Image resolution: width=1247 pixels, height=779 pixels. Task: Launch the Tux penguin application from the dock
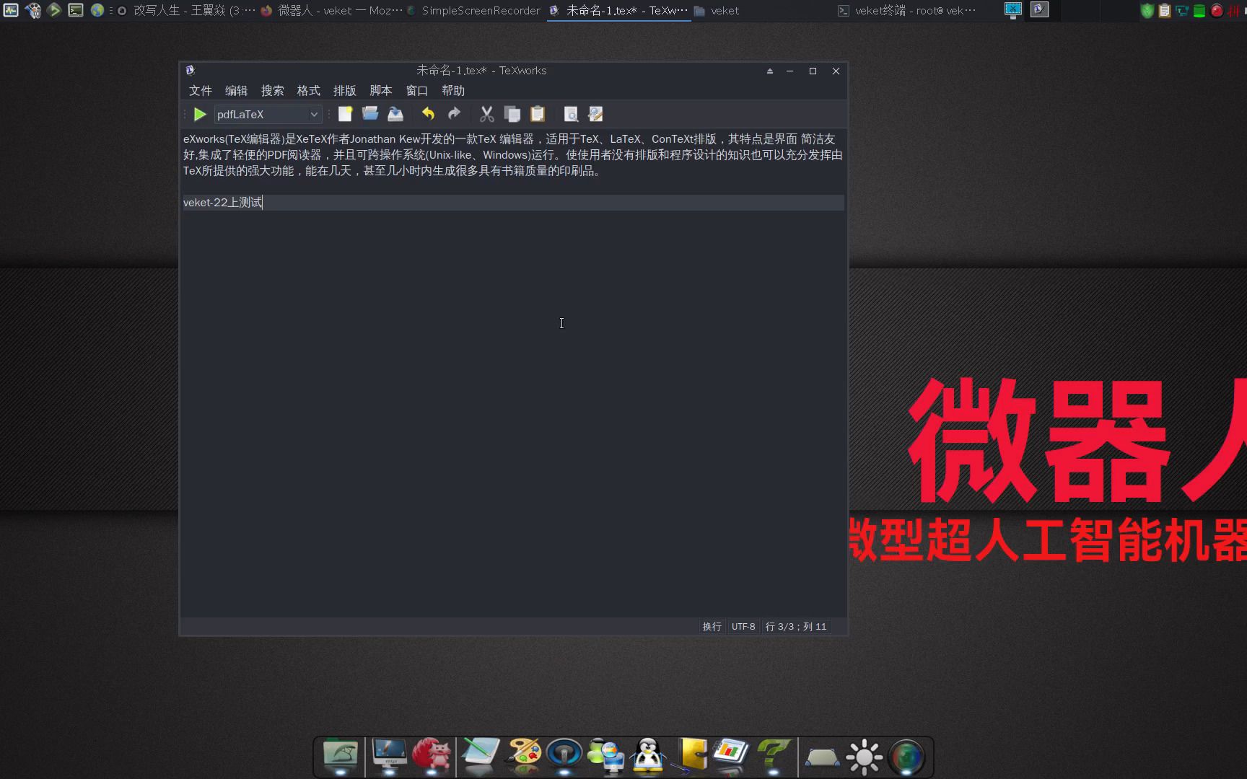point(648,755)
